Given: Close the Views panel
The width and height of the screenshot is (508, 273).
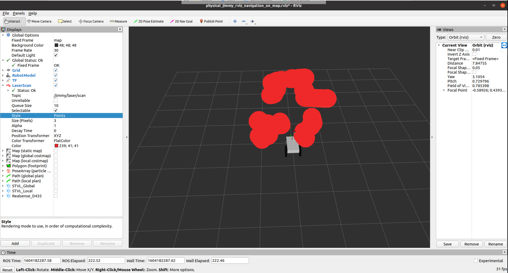Looking at the screenshot, I should 504,29.
